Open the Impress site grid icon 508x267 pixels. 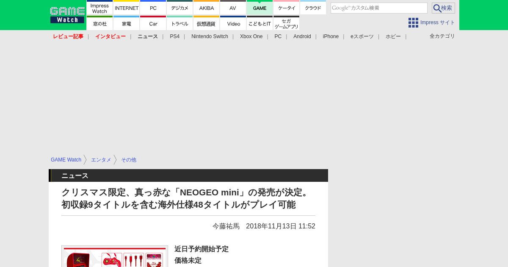tap(413, 22)
